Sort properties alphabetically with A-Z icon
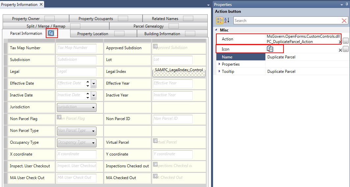This screenshot has height=187, width=350. click(227, 20)
